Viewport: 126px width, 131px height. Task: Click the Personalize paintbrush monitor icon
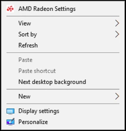(x=10, y=122)
